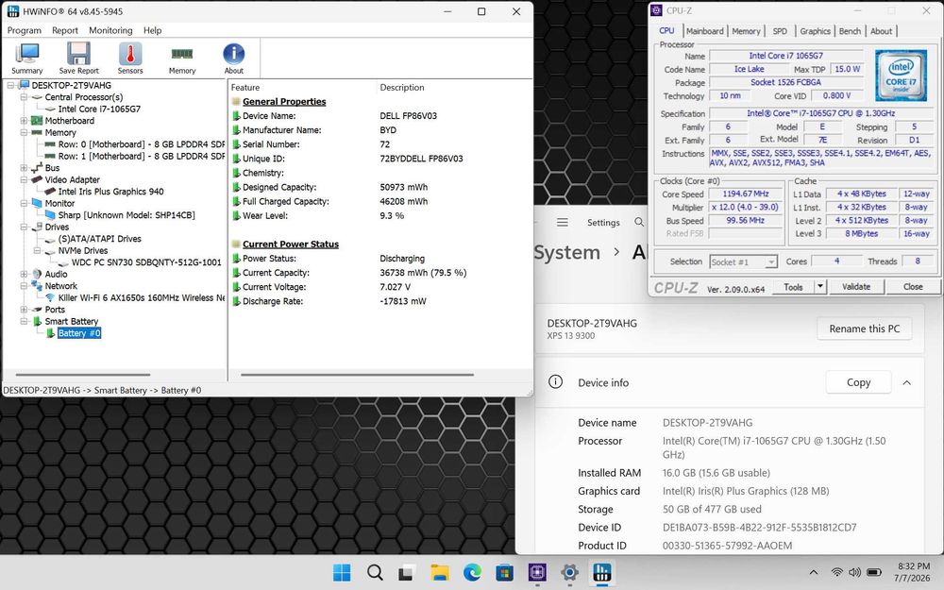Click the CPU-Z title bar app icon
This screenshot has height=590, width=944.
657,10
